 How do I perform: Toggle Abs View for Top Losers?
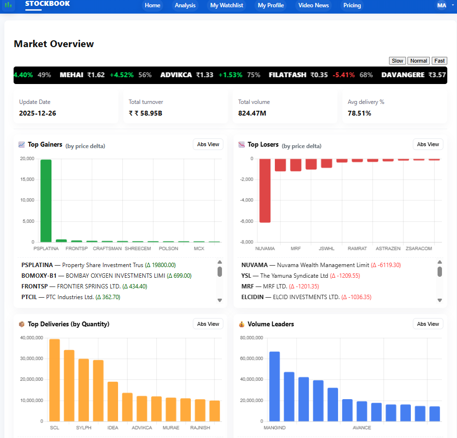point(427,144)
